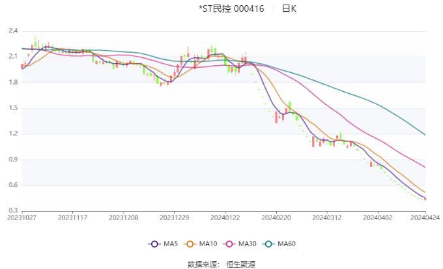443x269 pixels.
Task: Click the last candlestick on 20240424
Action: click(x=425, y=199)
